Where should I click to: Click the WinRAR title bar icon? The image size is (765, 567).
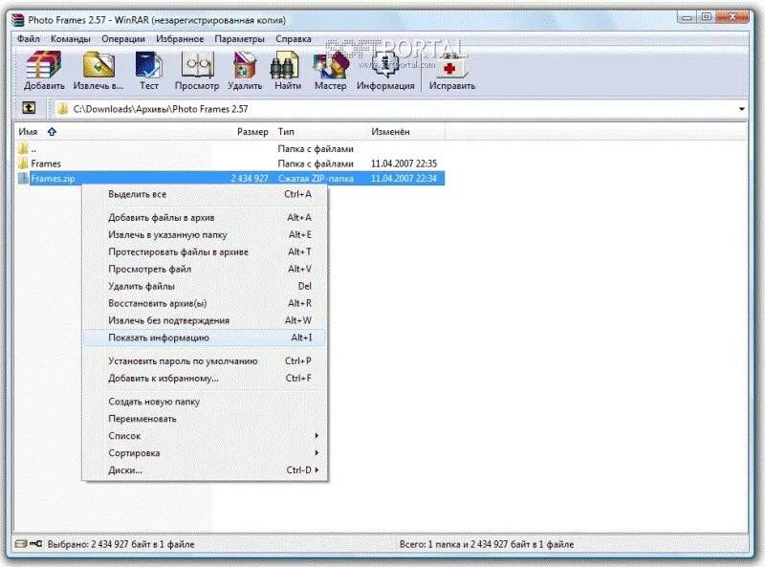[18, 20]
